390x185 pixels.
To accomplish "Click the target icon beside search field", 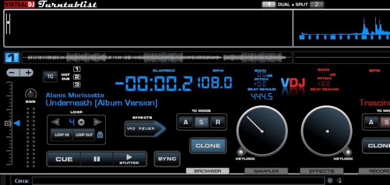I will 330,180.
